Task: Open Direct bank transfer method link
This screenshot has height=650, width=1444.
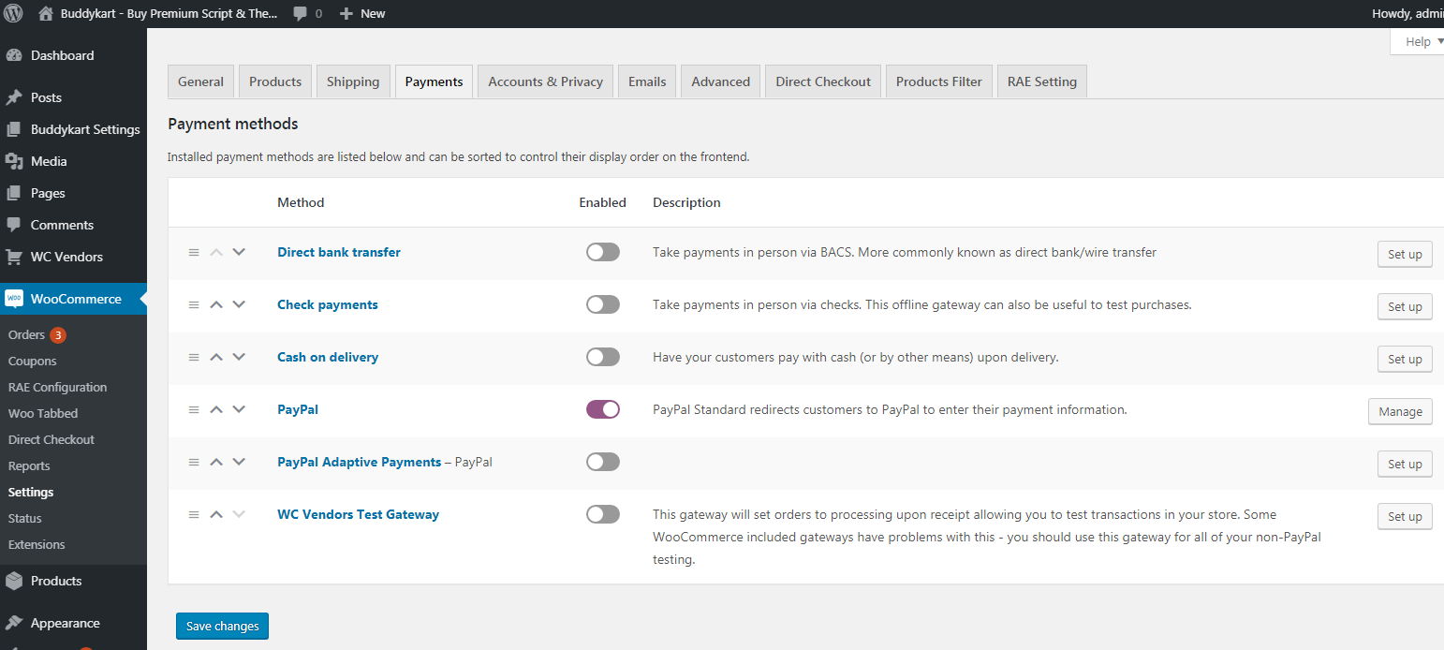Action: (x=339, y=252)
